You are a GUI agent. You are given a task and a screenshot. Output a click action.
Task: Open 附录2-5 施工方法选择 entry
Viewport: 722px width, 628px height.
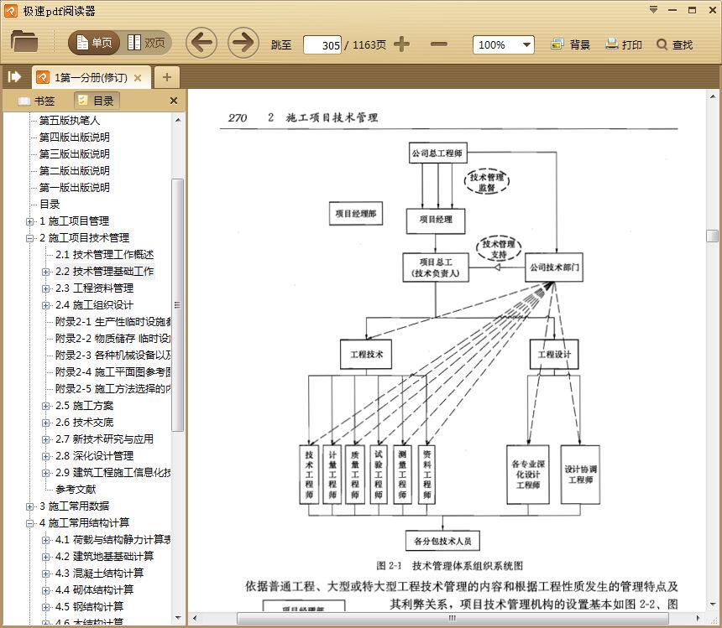tap(112, 389)
